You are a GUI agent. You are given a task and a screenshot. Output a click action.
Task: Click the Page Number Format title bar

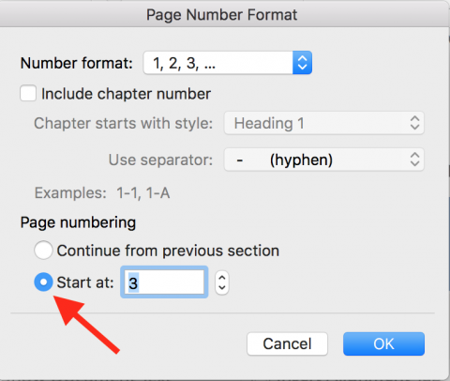(222, 14)
